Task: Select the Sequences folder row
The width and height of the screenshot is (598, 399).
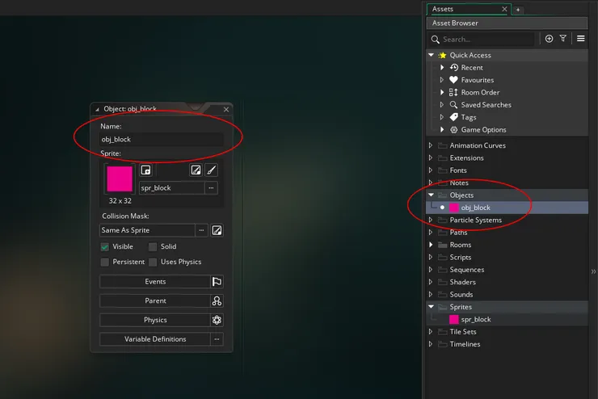Action: coord(507,270)
